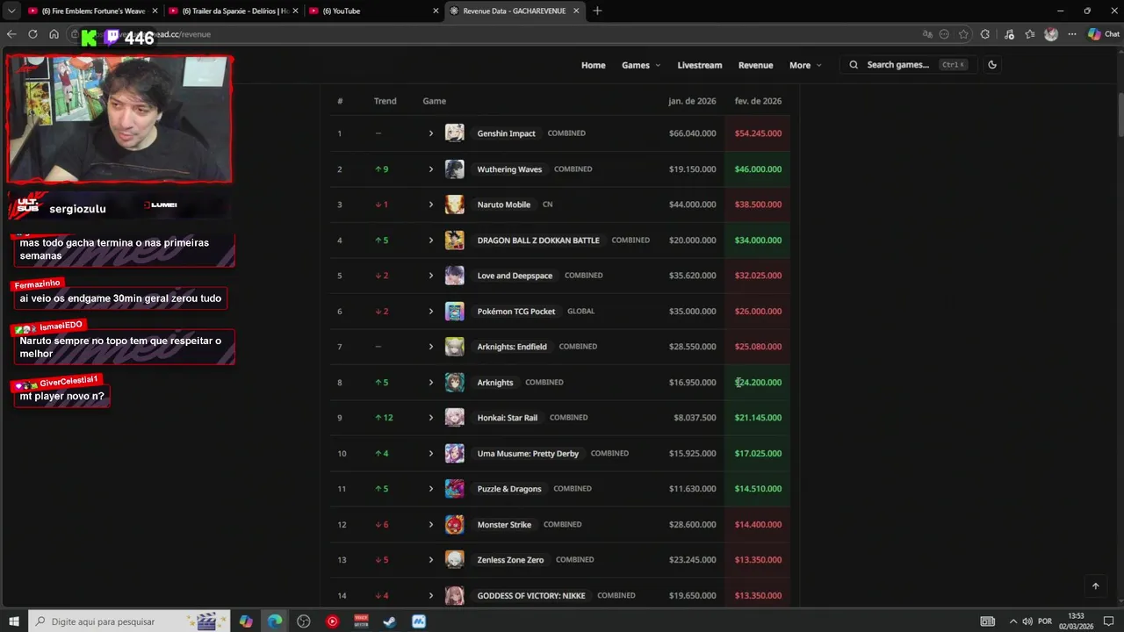This screenshot has height=632, width=1124.
Task: Click the scroll-to-top arrow button
Action: pyautogui.click(x=1095, y=586)
